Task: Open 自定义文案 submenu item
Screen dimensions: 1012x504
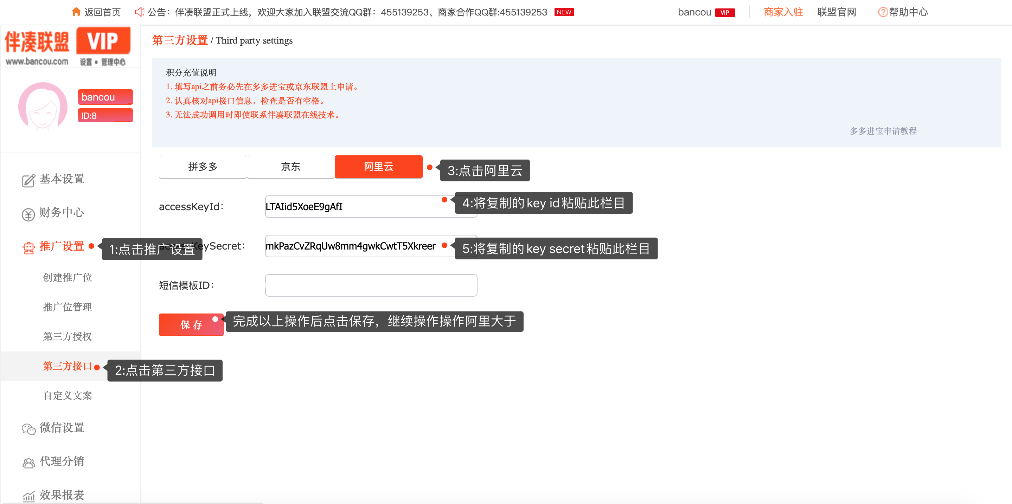Action: 67,395
